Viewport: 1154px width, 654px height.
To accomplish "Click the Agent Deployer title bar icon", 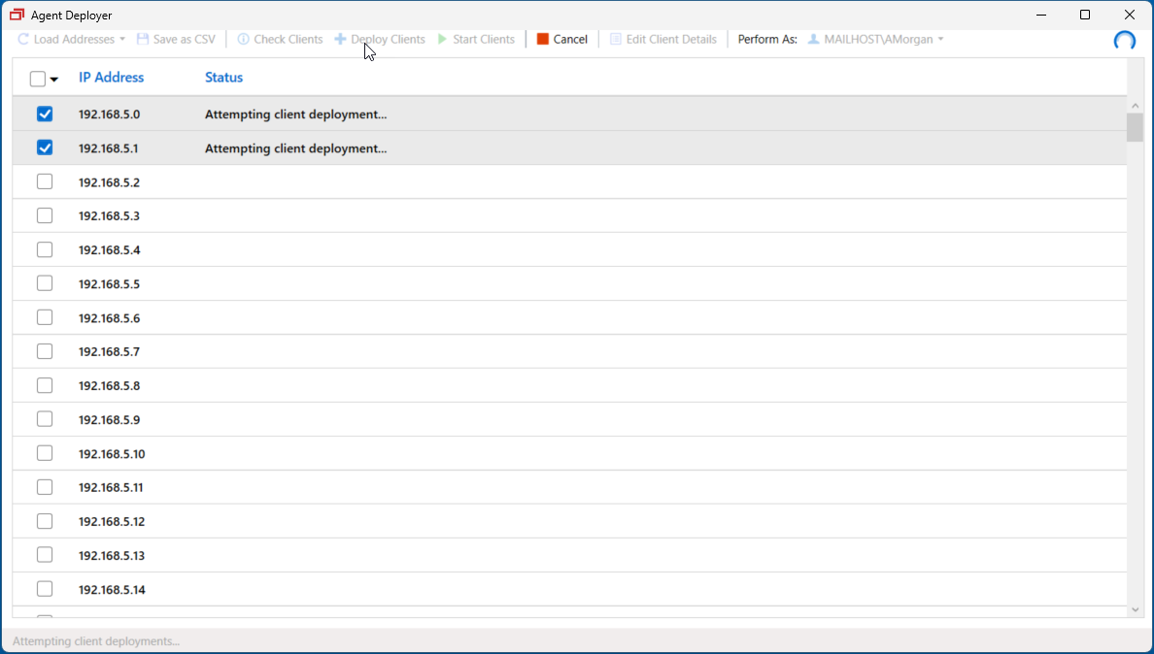I will [17, 15].
